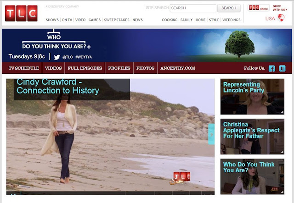Open the Photos tab
Screen dimensions: 294x203
click(145, 68)
